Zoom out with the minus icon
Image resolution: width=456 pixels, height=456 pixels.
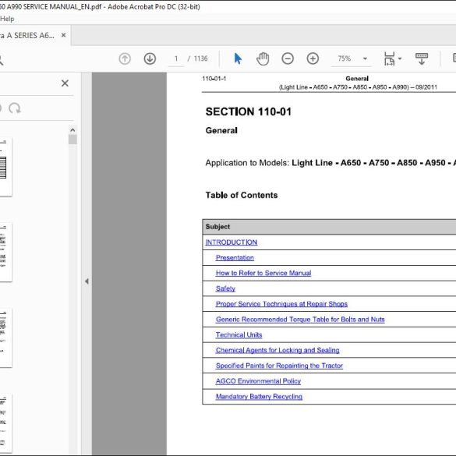coord(288,58)
